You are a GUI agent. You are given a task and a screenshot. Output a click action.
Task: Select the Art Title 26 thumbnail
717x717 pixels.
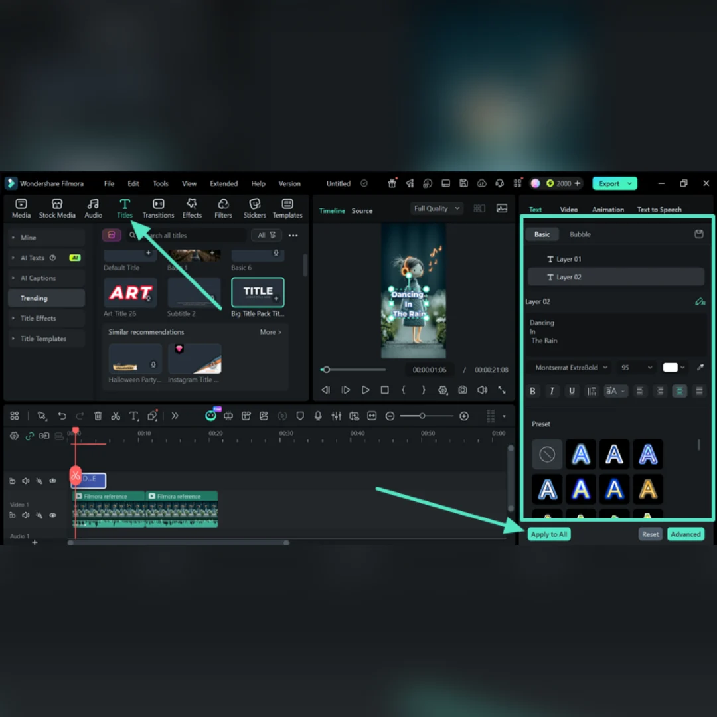[130, 292]
